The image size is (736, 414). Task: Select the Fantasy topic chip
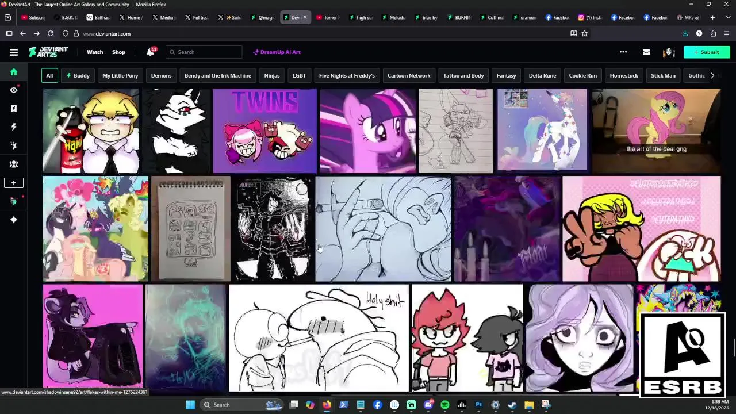point(506,75)
